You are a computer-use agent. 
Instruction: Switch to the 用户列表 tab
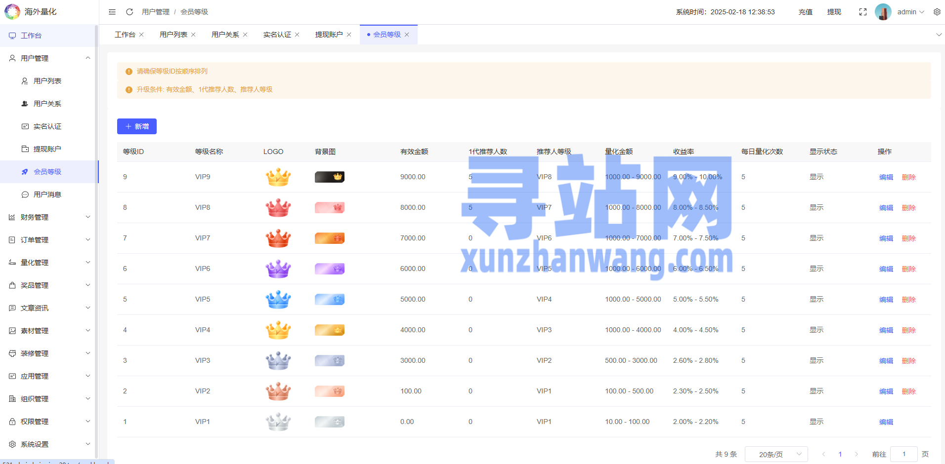pyautogui.click(x=173, y=35)
